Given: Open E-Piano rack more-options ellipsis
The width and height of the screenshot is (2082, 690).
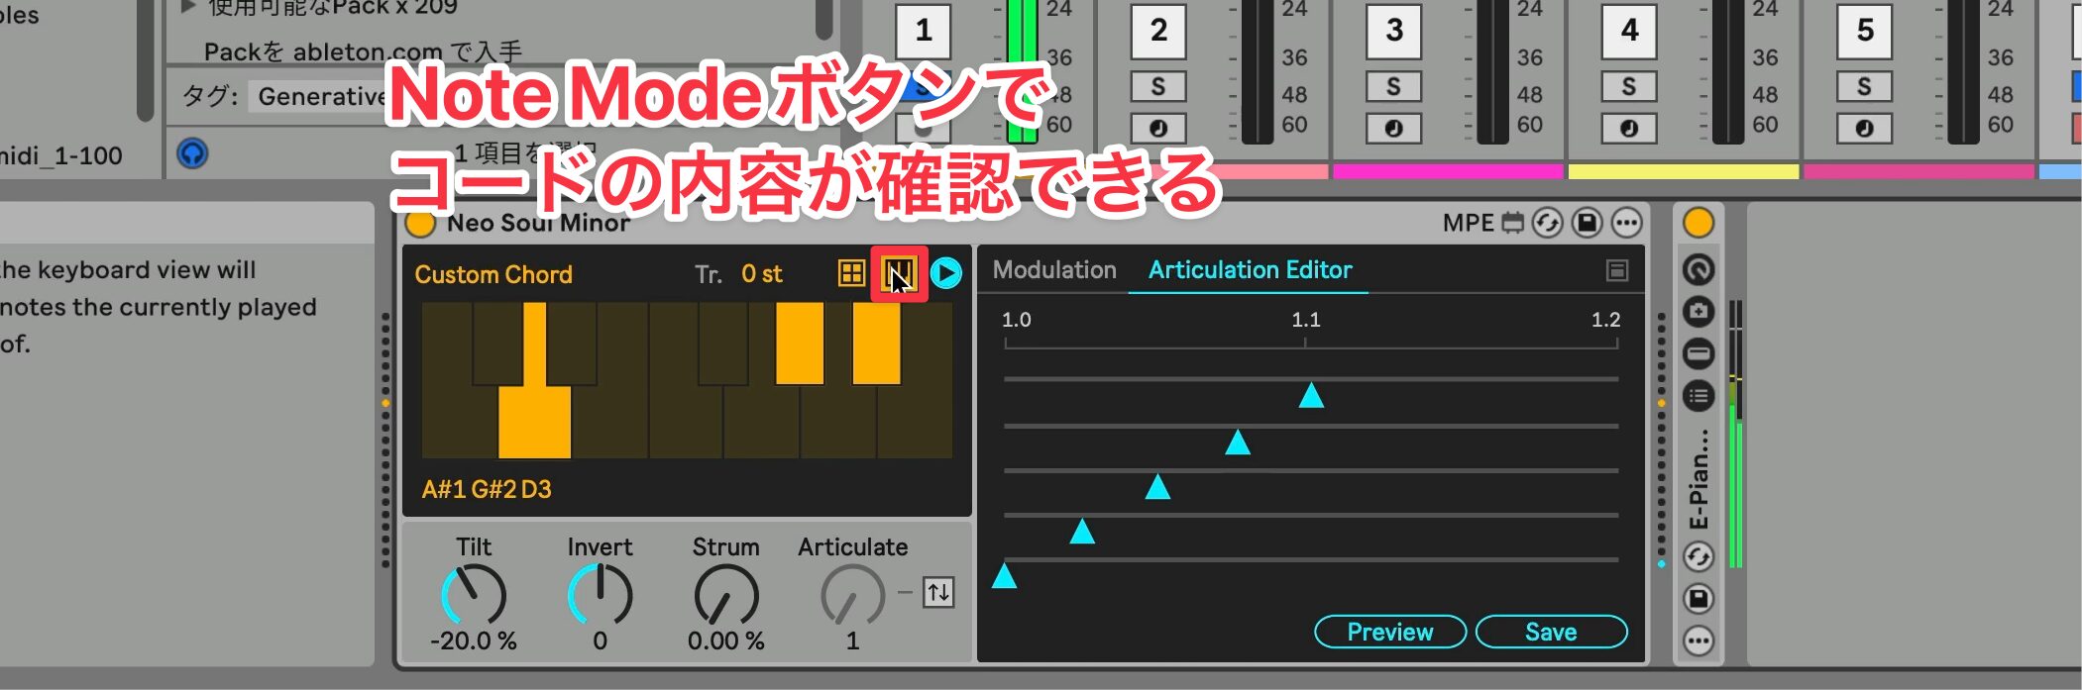Looking at the screenshot, I should [x=1698, y=641].
